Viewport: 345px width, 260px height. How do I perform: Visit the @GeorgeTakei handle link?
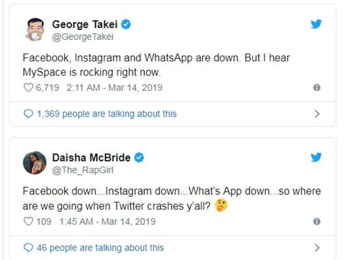click(83, 37)
